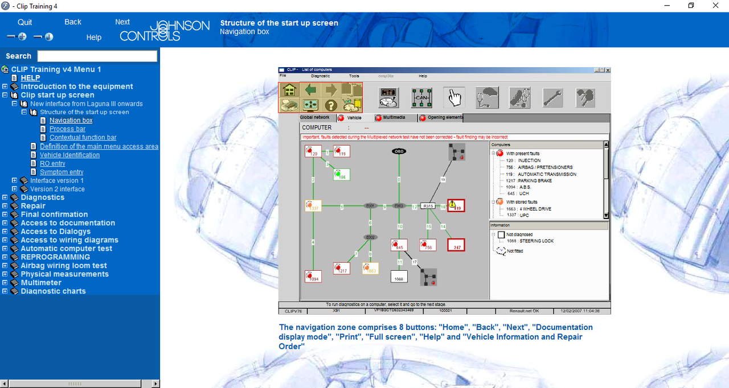Click the book icon beside Repair
729x388 pixels.
pyautogui.click(x=15, y=206)
